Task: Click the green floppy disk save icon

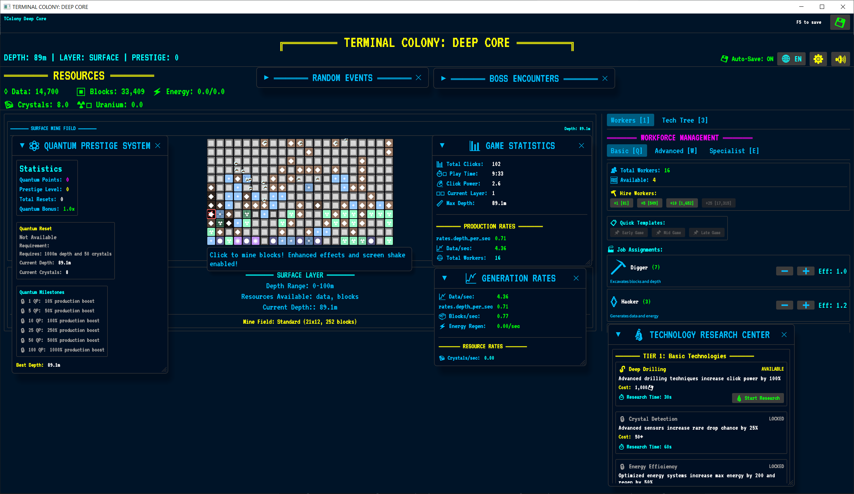Action: click(840, 23)
